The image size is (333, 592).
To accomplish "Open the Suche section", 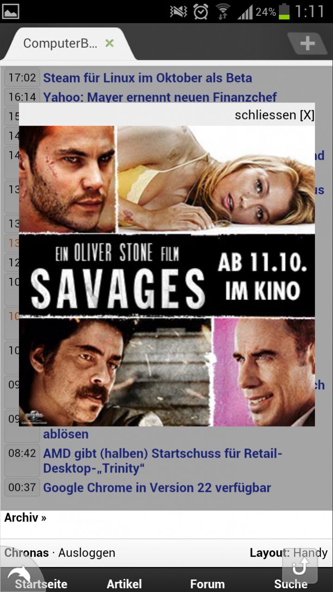I will coord(290,584).
